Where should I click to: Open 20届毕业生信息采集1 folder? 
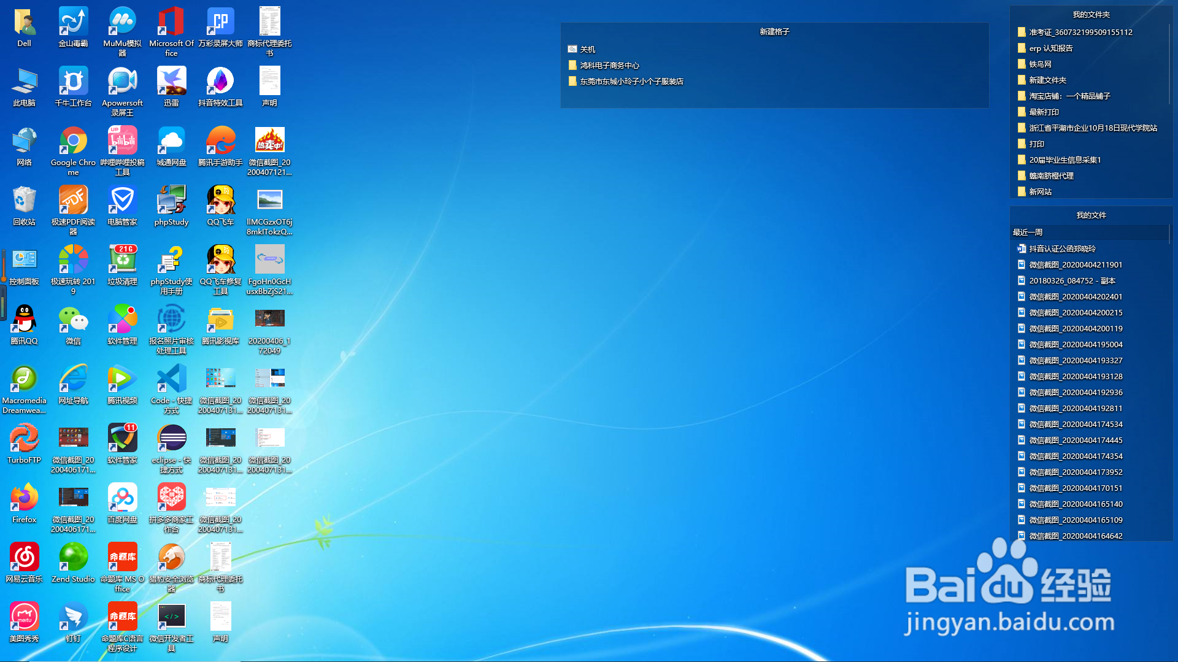[x=1059, y=160]
